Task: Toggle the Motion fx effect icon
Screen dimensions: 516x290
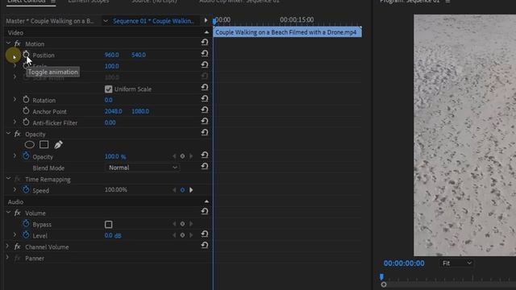Action: click(18, 43)
